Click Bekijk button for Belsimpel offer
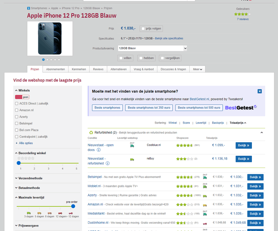The height and width of the screenshot is (231, 278). (255, 177)
